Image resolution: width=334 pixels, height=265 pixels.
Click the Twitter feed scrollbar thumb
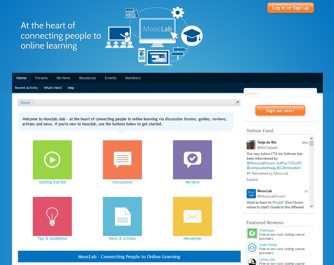(311, 143)
